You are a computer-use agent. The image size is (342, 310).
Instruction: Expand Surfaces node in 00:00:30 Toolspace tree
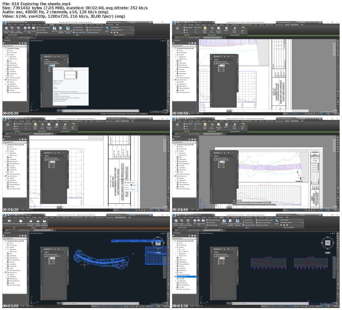tap(6, 55)
